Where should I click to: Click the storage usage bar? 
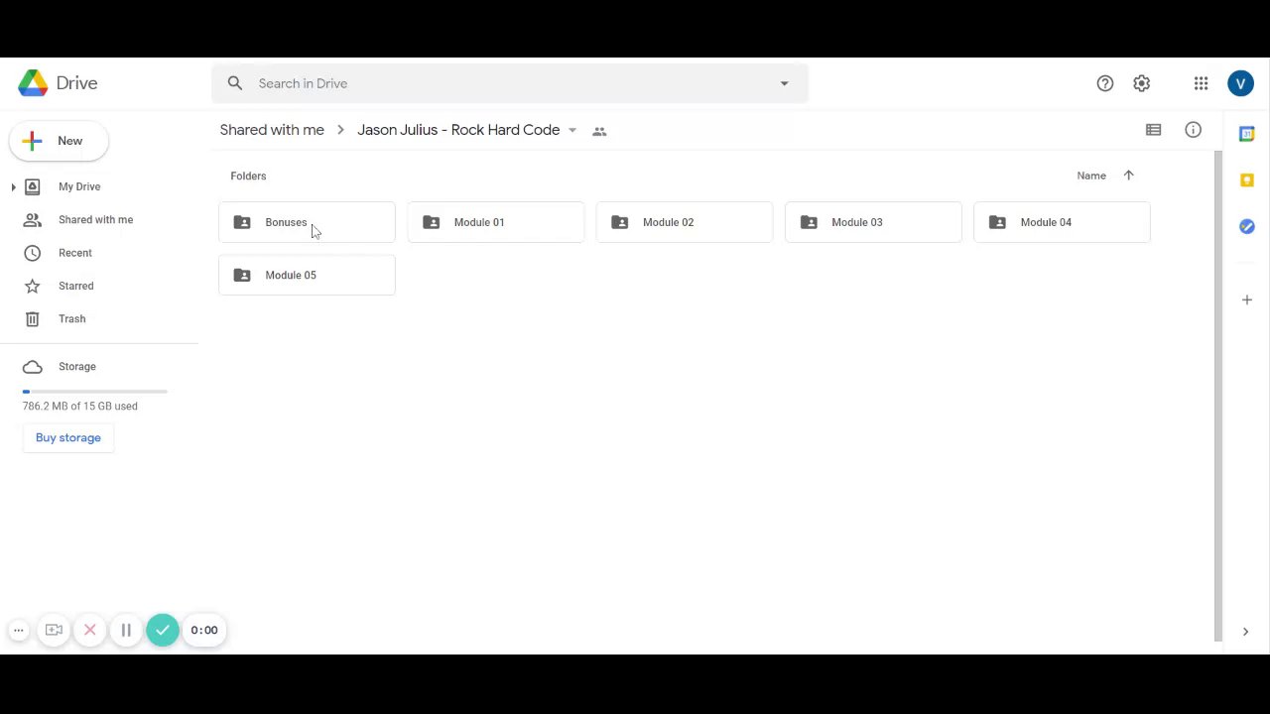point(95,392)
